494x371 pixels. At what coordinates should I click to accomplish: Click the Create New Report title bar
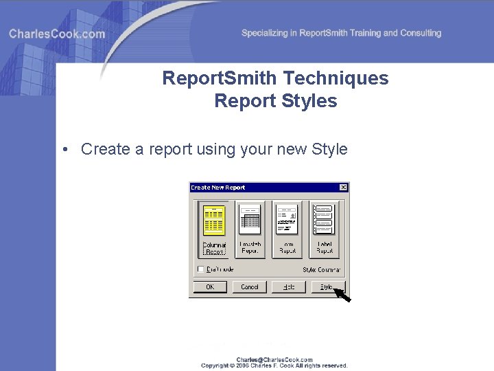[269, 188]
